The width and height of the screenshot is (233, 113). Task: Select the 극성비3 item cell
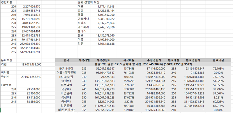click(66, 97)
